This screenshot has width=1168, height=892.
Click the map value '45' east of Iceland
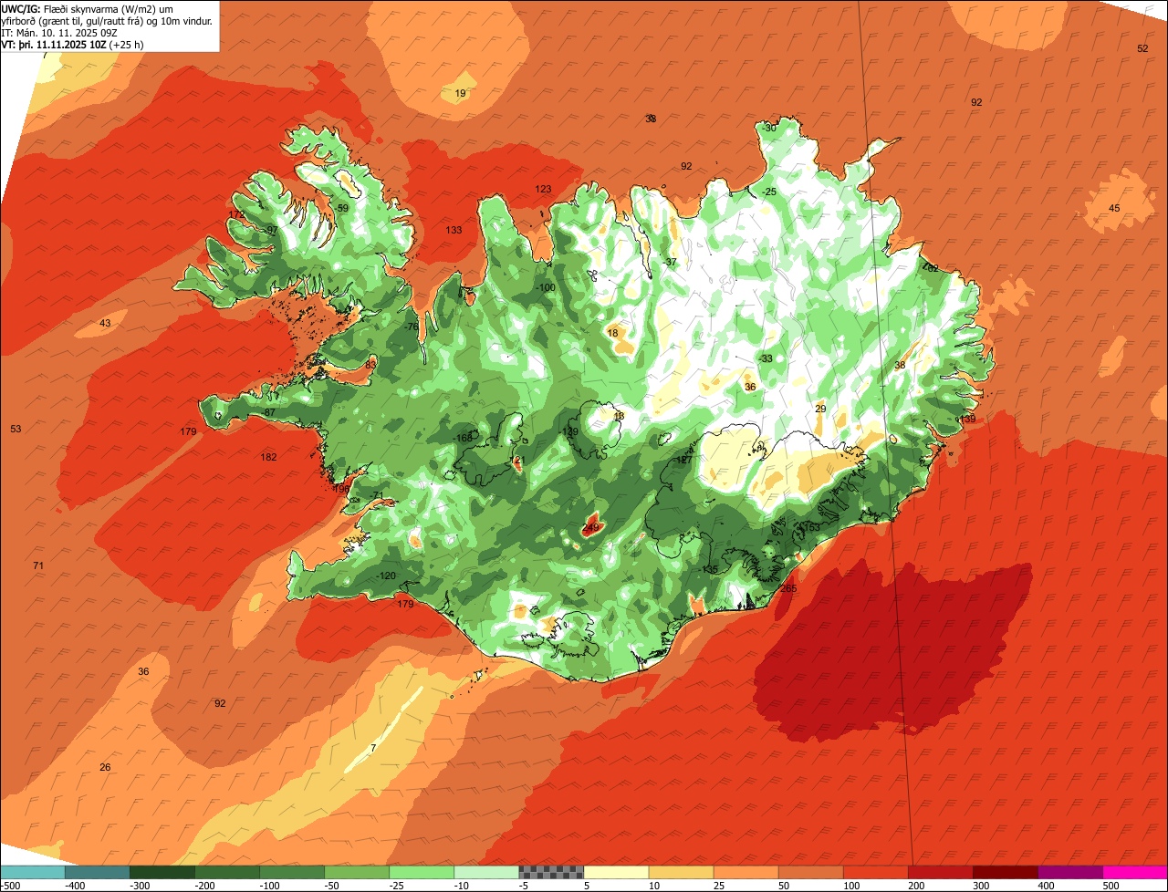1114,209
